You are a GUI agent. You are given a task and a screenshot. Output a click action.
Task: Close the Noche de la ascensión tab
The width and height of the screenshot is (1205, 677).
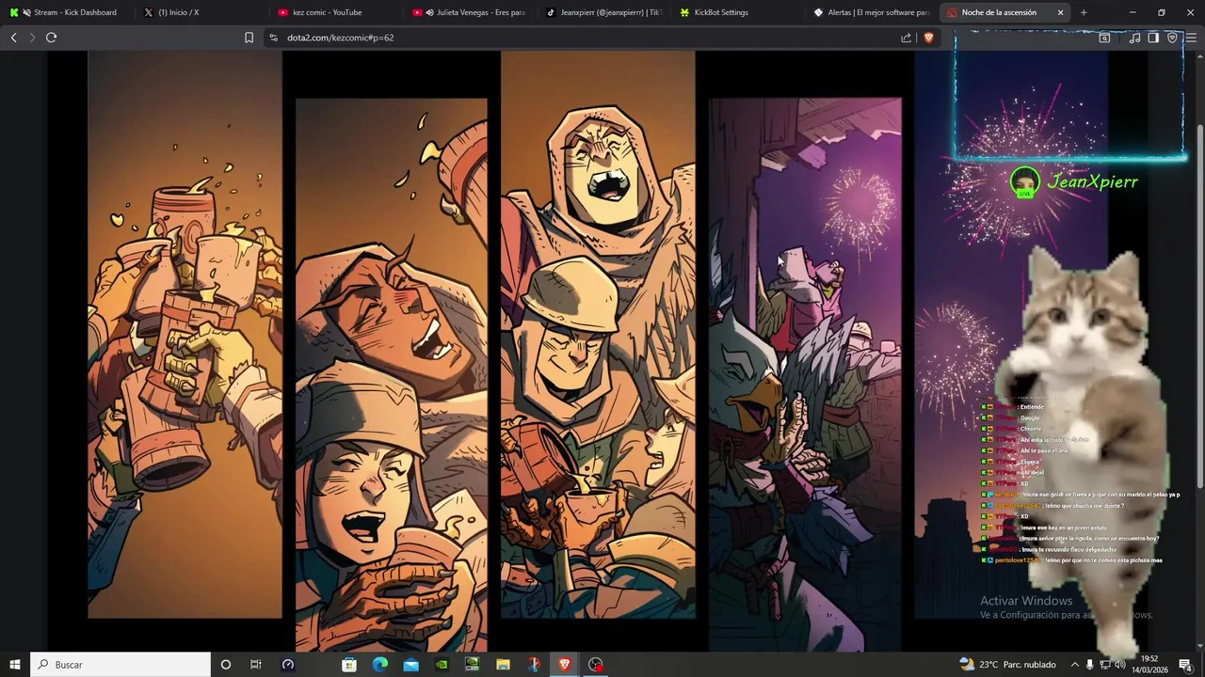[x=1060, y=12]
